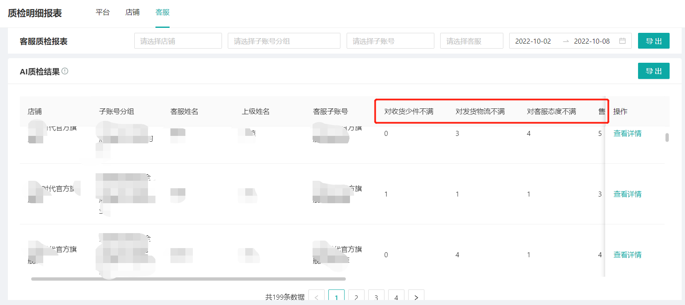Click the 对发货物流不满 column header
The image size is (685, 305).
[x=480, y=111]
